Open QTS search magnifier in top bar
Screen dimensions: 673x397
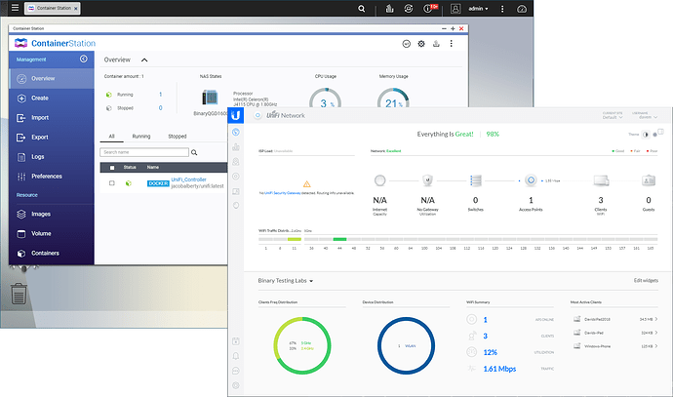[x=362, y=9]
